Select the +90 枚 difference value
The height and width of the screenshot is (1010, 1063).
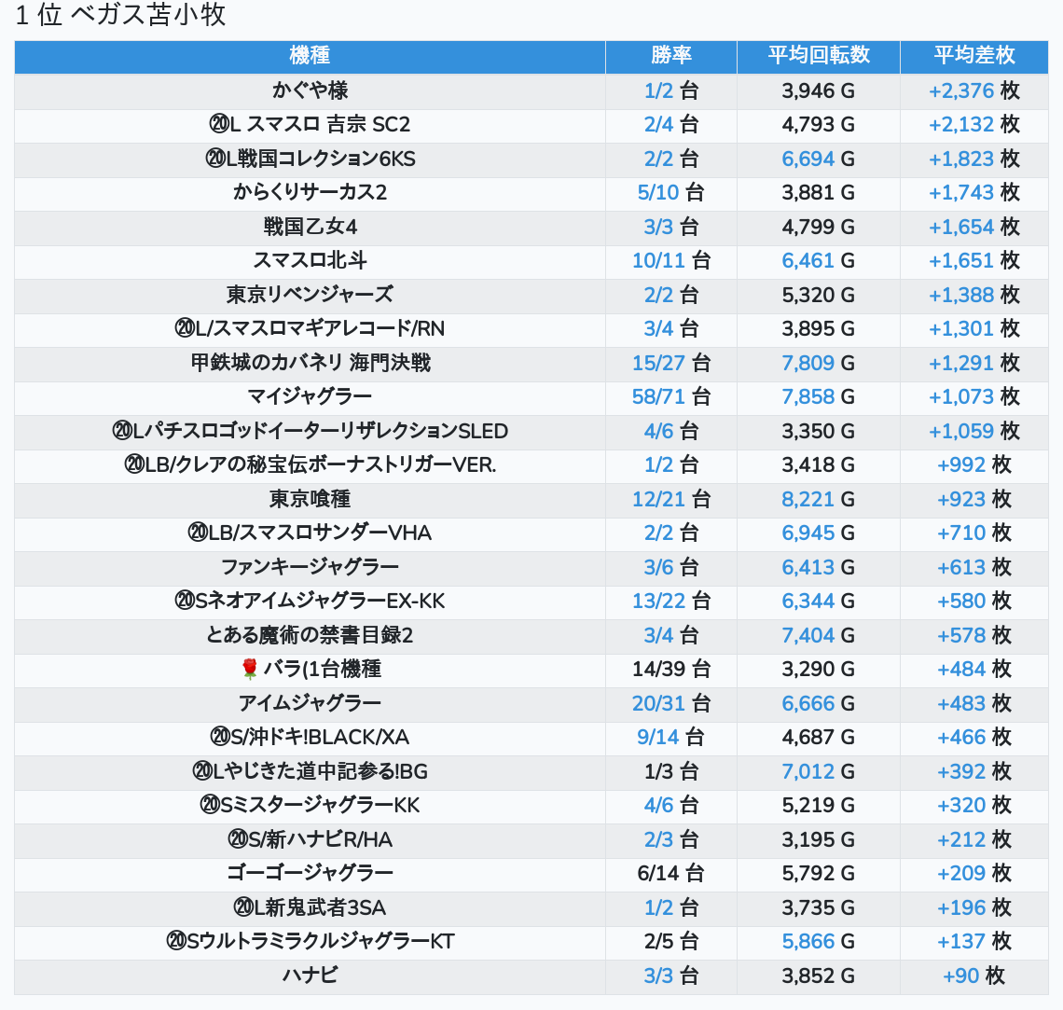(x=974, y=975)
